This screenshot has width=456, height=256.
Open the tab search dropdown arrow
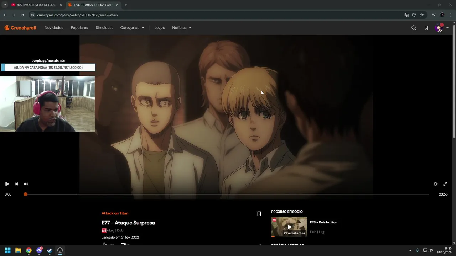[5, 5]
